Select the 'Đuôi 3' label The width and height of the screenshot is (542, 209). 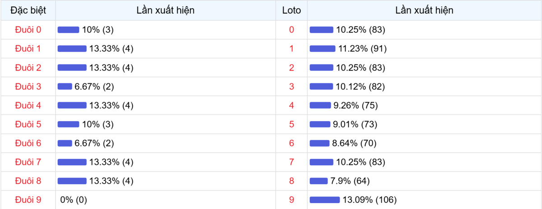28,86
